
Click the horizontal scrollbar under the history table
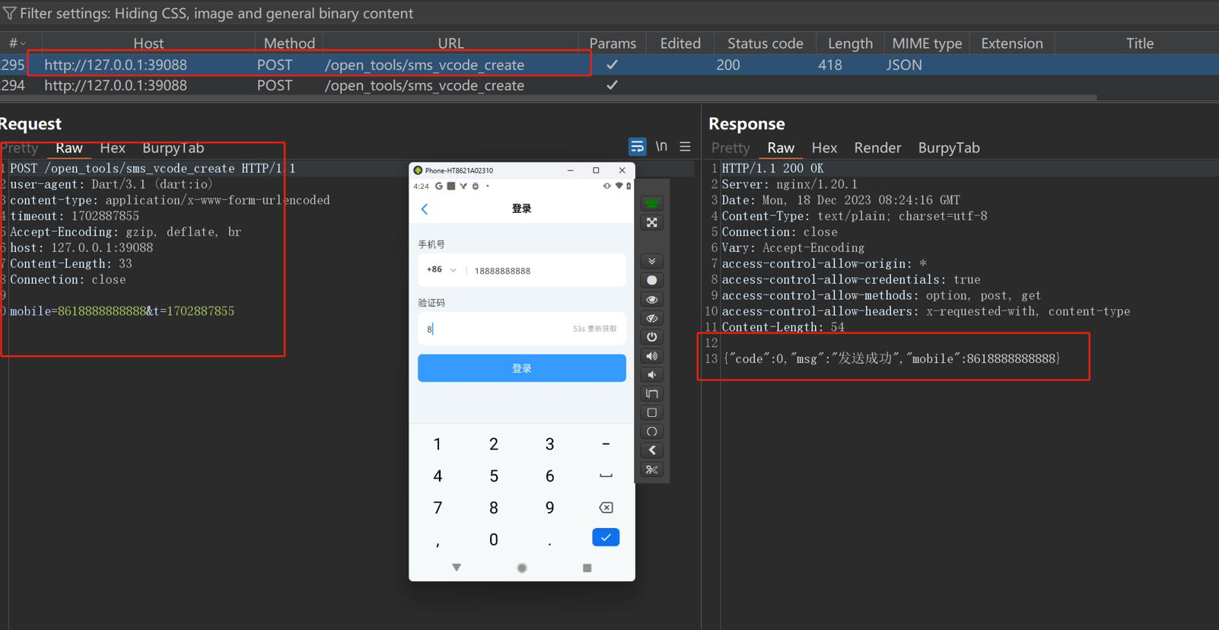click(x=548, y=98)
